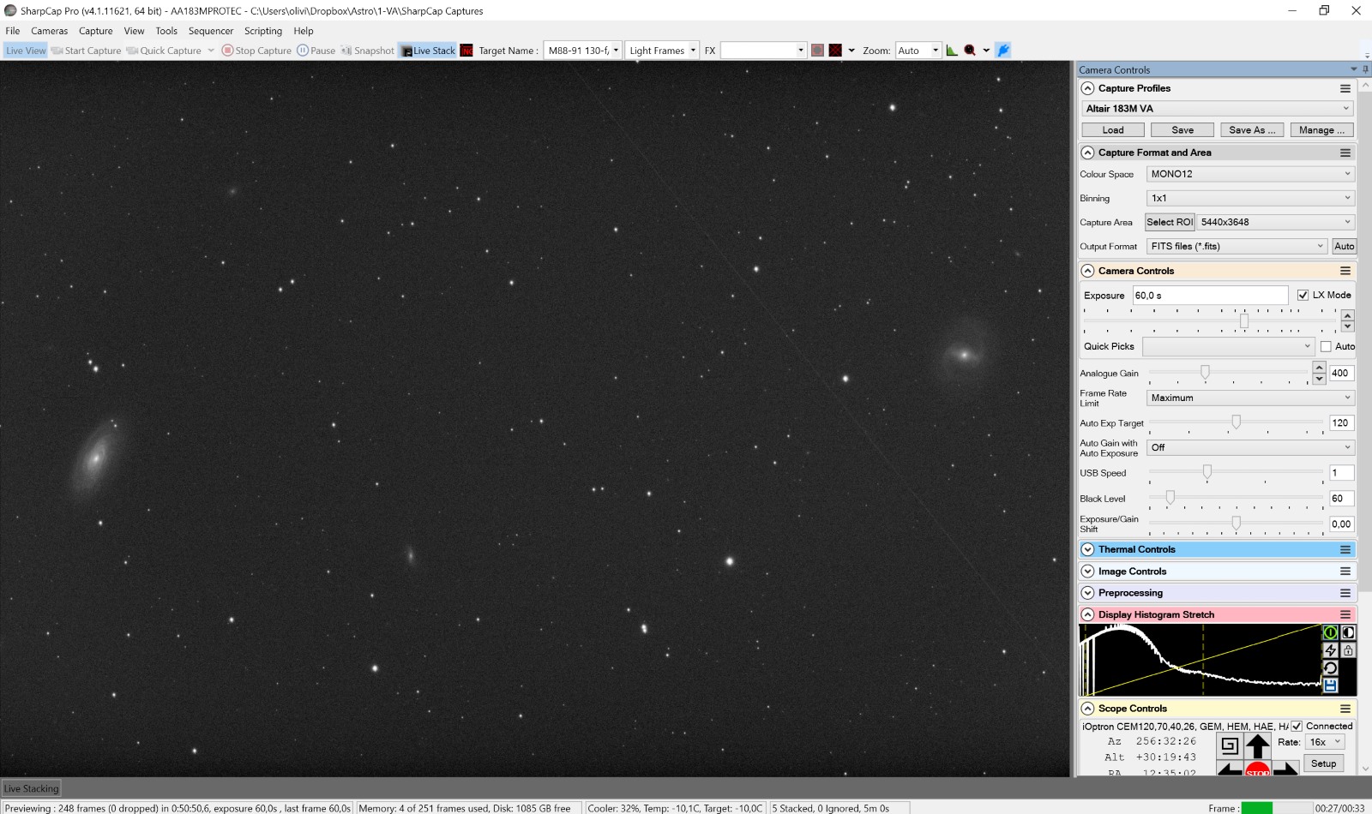Click the blue floppy disk save icon

(1330, 685)
